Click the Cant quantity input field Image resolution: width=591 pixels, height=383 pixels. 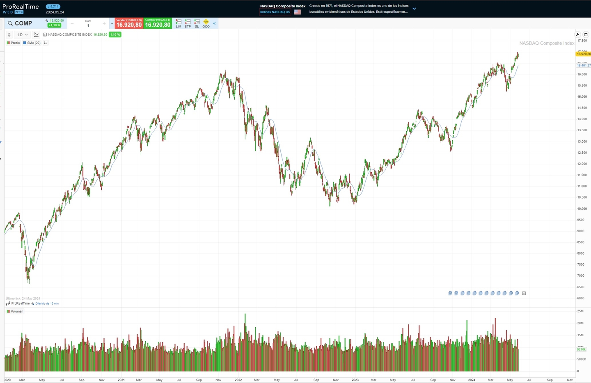click(88, 25)
